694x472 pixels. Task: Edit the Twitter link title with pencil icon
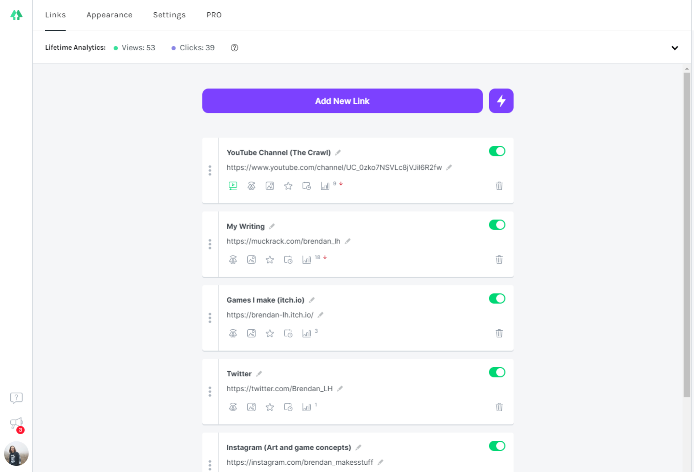(259, 374)
